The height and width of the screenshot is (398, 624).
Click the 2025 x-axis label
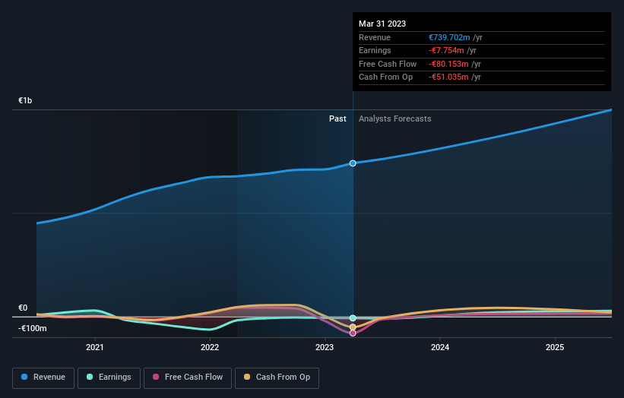click(x=555, y=348)
